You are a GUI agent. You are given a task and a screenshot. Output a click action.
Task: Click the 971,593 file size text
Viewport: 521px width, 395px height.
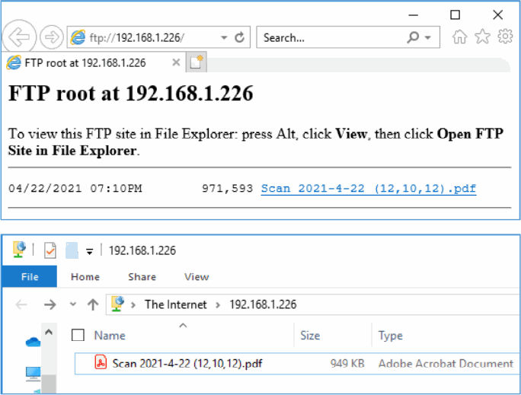point(227,188)
